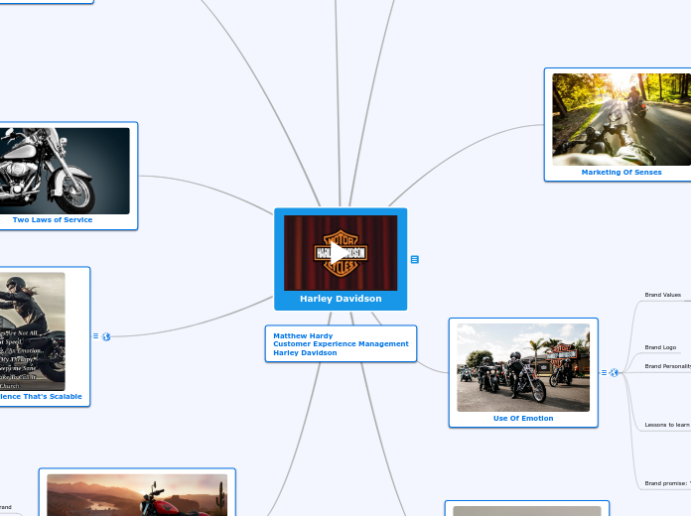
Task: Open the woman rider image thumbnail
Action: coord(33,331)
